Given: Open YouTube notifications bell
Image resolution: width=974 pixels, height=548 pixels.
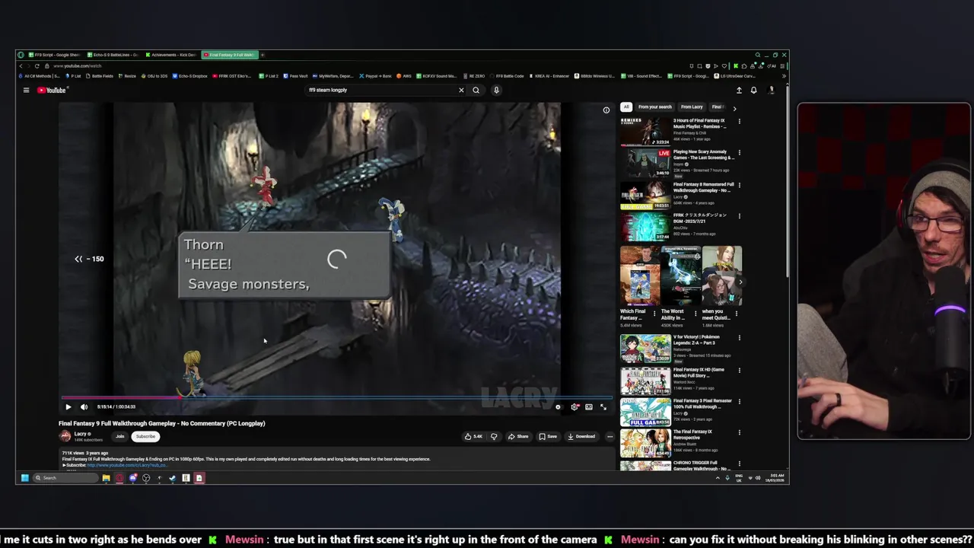Looking at the screenshot, I should 753,90.
